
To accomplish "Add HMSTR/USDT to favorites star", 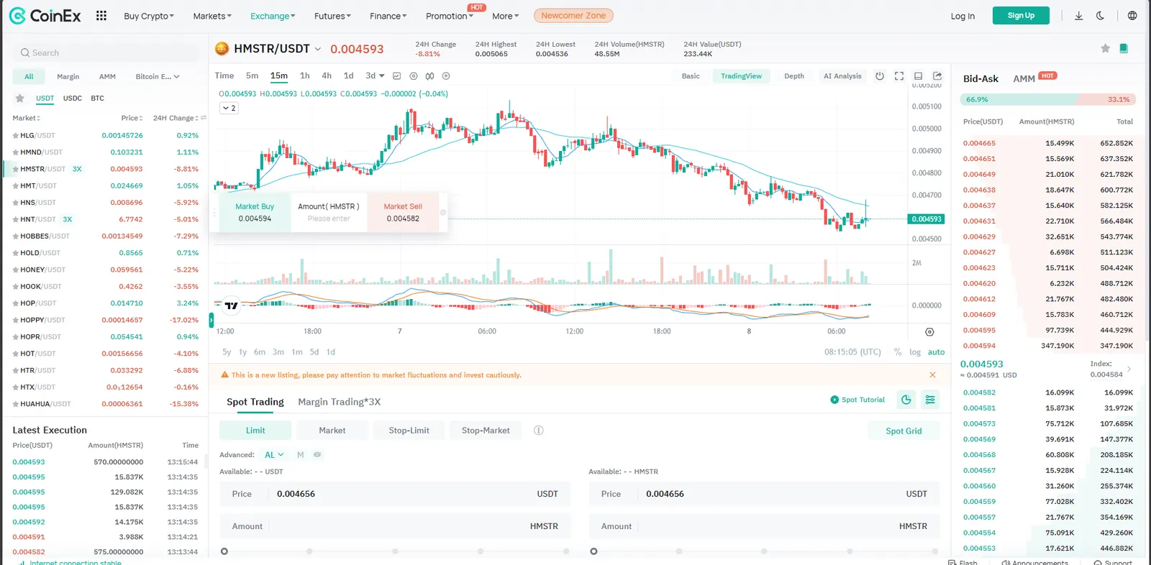I will click(x=1105, y=48).
